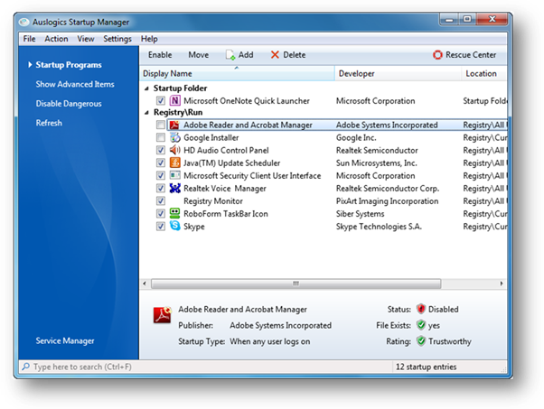The height and width of the screenshot is (409, 544).
Task: Uncheck Registry Monitor checkbox
Action: [x=160, y=200]
